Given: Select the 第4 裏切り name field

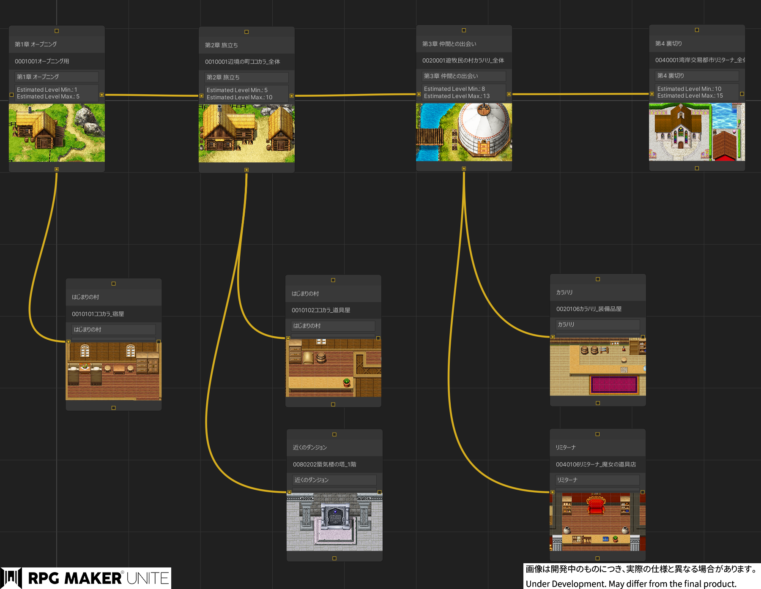Looking at the screenshot, I should (697, 76).
